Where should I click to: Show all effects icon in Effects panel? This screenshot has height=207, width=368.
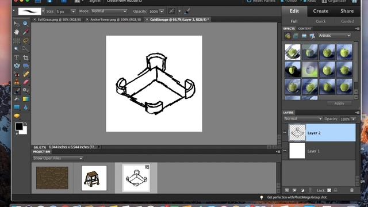[x=312, y=36]
